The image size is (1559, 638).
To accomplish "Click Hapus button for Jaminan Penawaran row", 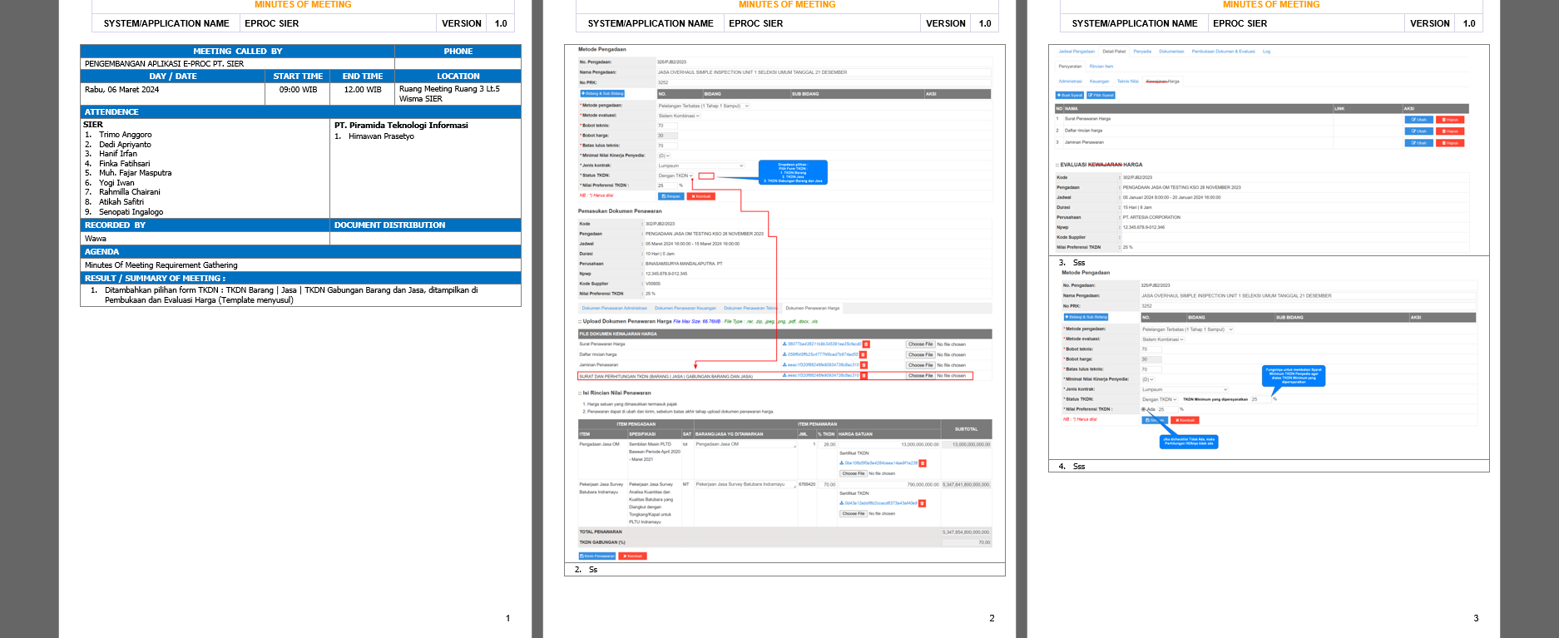I will (x=1450, y=143).
